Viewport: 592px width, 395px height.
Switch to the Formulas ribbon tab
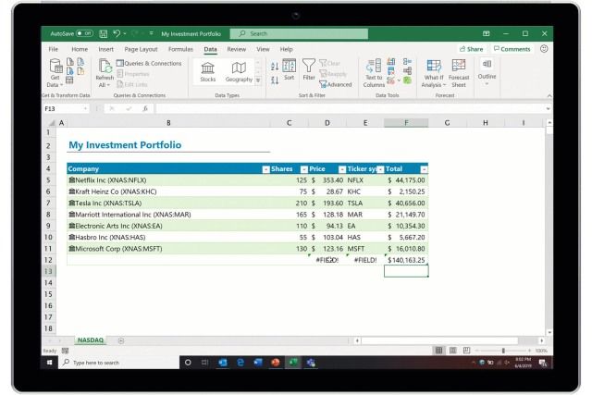pyautogui.click(x=181, y=48)
